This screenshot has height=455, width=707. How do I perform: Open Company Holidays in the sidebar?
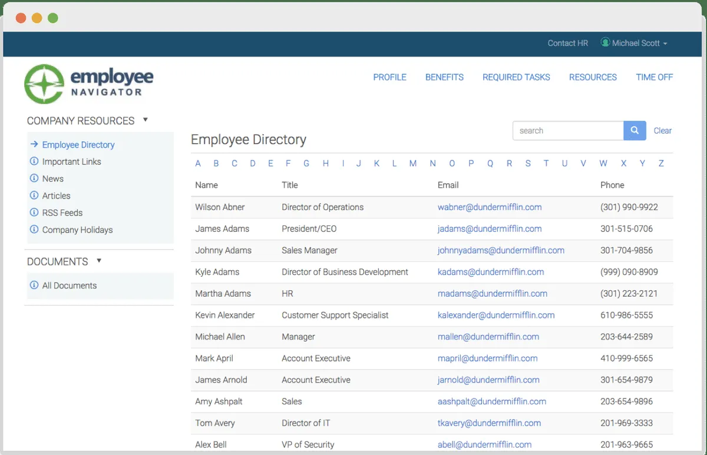pyautogui.click(x=77, y=230)
